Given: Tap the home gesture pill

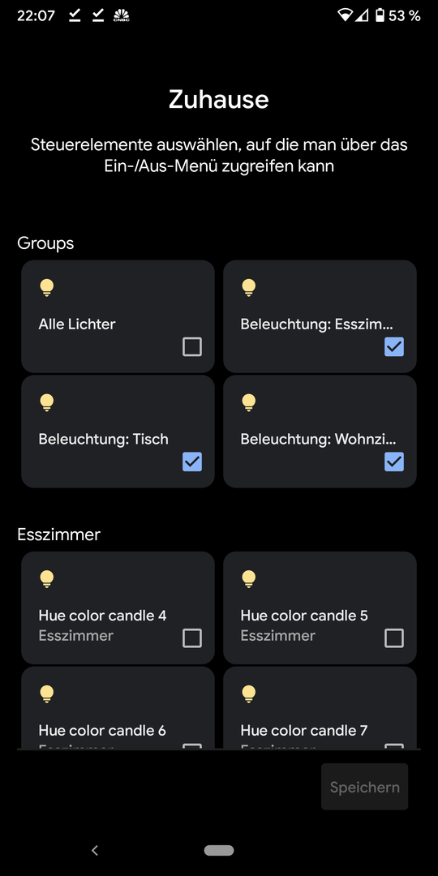Looking at the screenshot, I should (219, 850).
